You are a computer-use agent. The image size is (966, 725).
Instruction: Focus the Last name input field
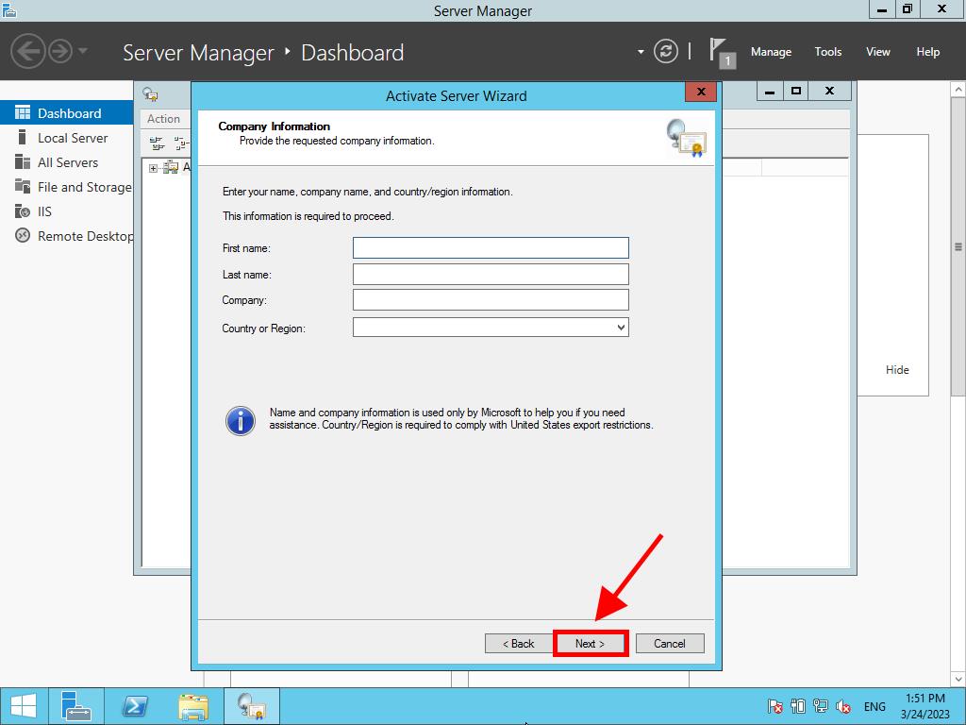[491, 275]
